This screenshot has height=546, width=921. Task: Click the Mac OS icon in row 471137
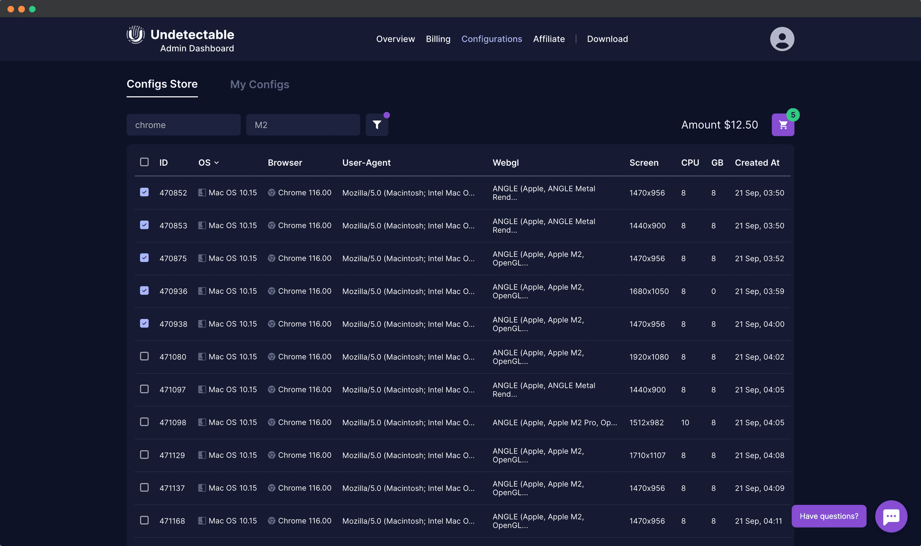coord(202,488)
